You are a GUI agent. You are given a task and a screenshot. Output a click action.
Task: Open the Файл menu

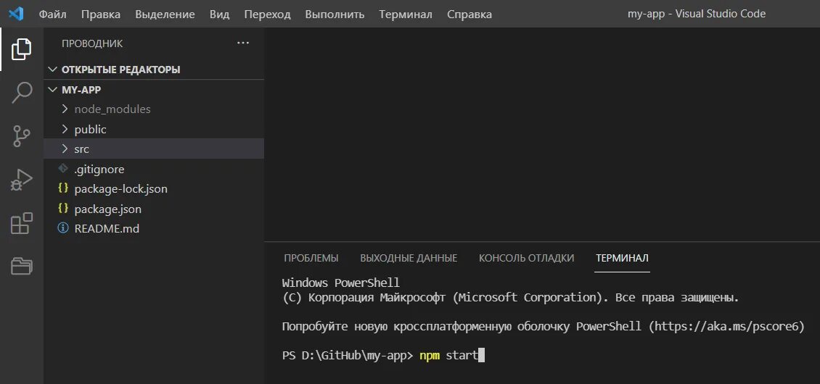52,14
